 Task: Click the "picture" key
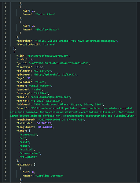(x=23, y=75)
